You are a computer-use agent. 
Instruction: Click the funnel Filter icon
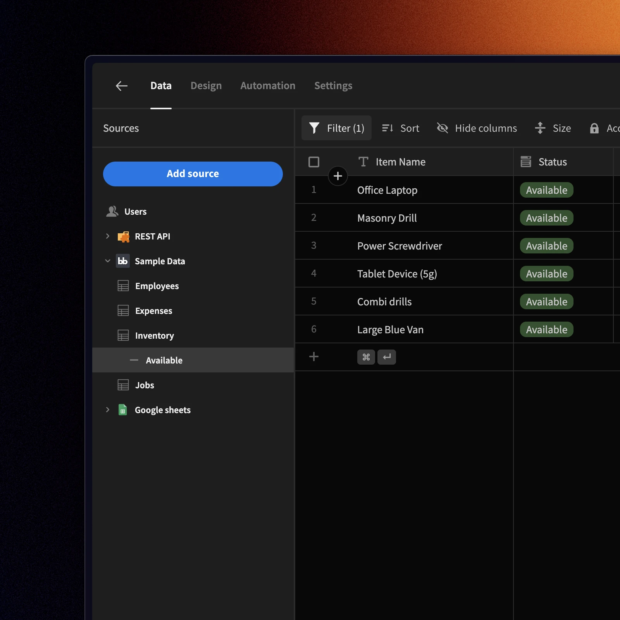pyautogui.click(x=314, y=128)
